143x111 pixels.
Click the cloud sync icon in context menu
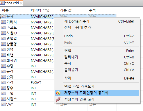[58, 93]
